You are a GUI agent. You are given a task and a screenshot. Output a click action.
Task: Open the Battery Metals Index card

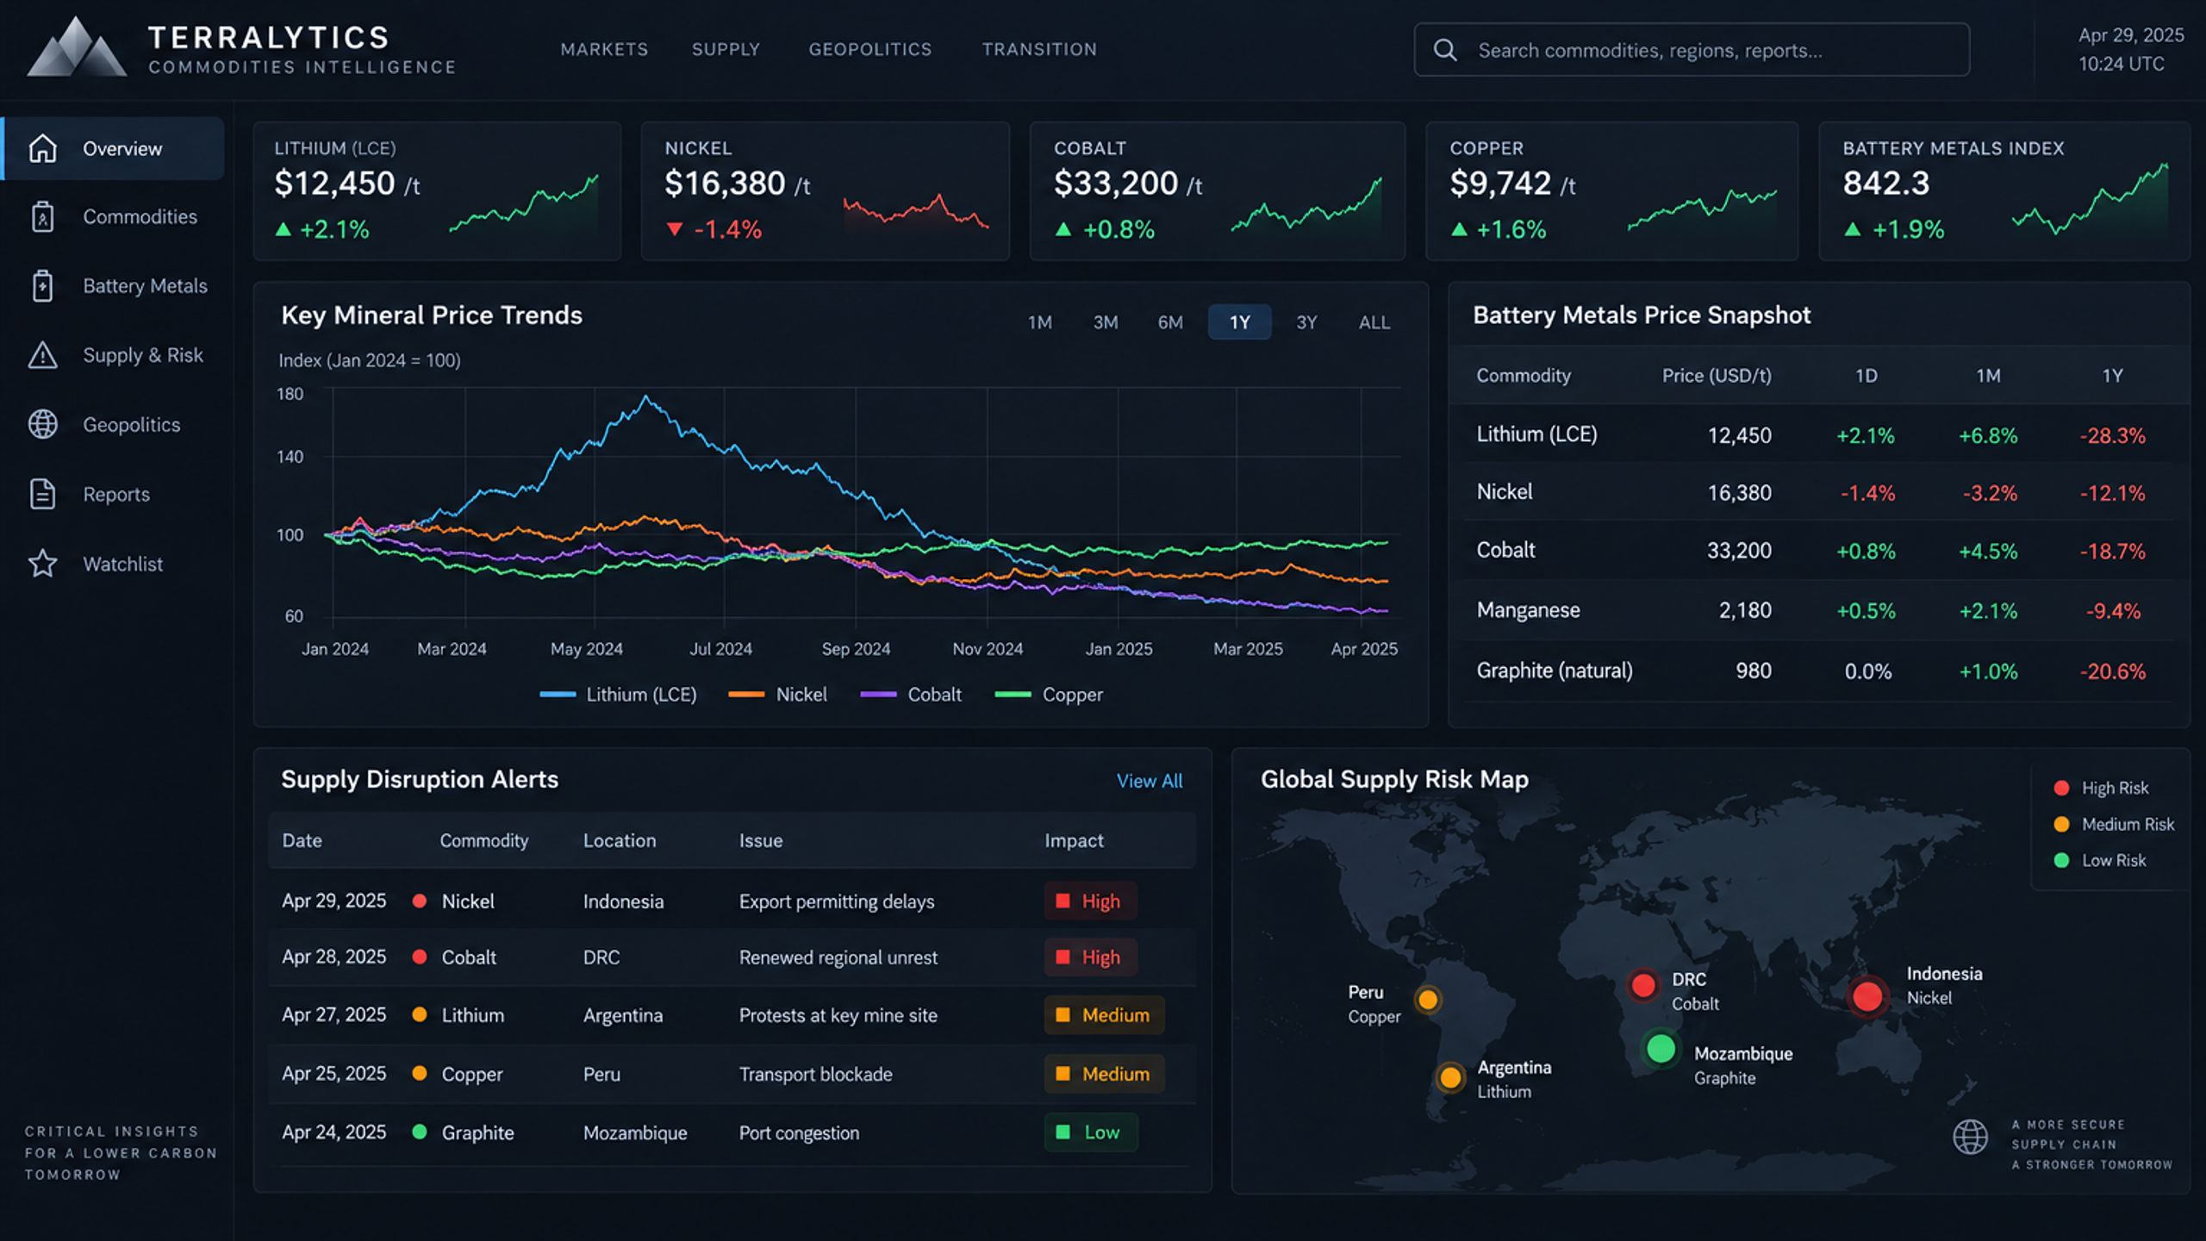(x=2004, y=190)
